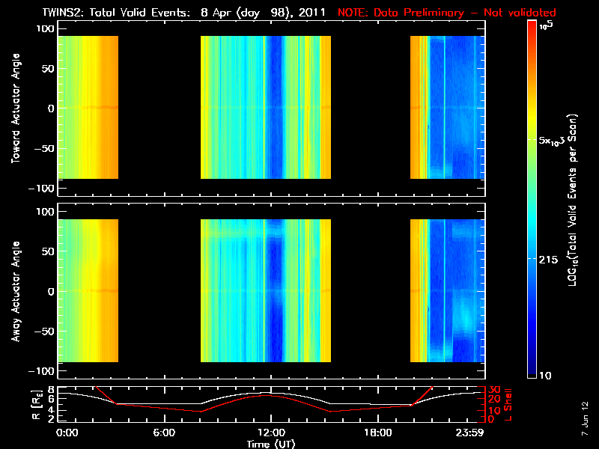Click the '0:00' time tick label
599x449 pixels.
coord(67,433)
